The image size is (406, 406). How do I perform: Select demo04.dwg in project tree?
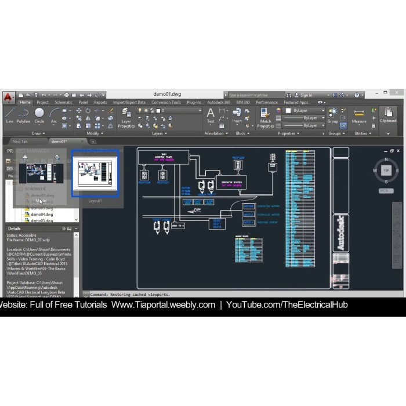tap(39, 214)
